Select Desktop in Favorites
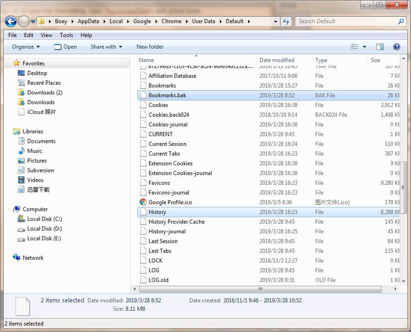This screenshot has height=332, width=411. tap(37, 73)
